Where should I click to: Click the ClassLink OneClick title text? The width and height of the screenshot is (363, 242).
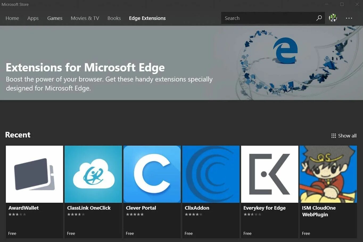[89, 208]
